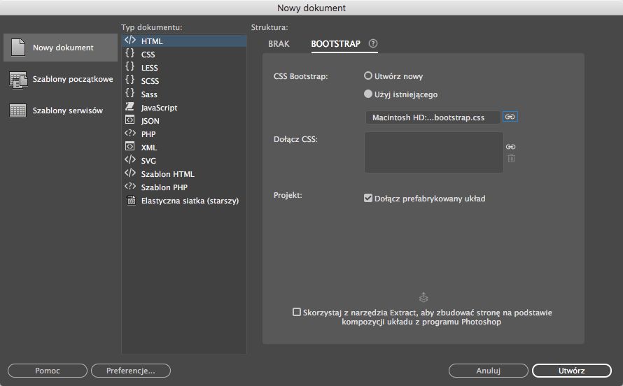Switch to the BRAK structure tab
623x386 pixels.
(x=279, y=43)
